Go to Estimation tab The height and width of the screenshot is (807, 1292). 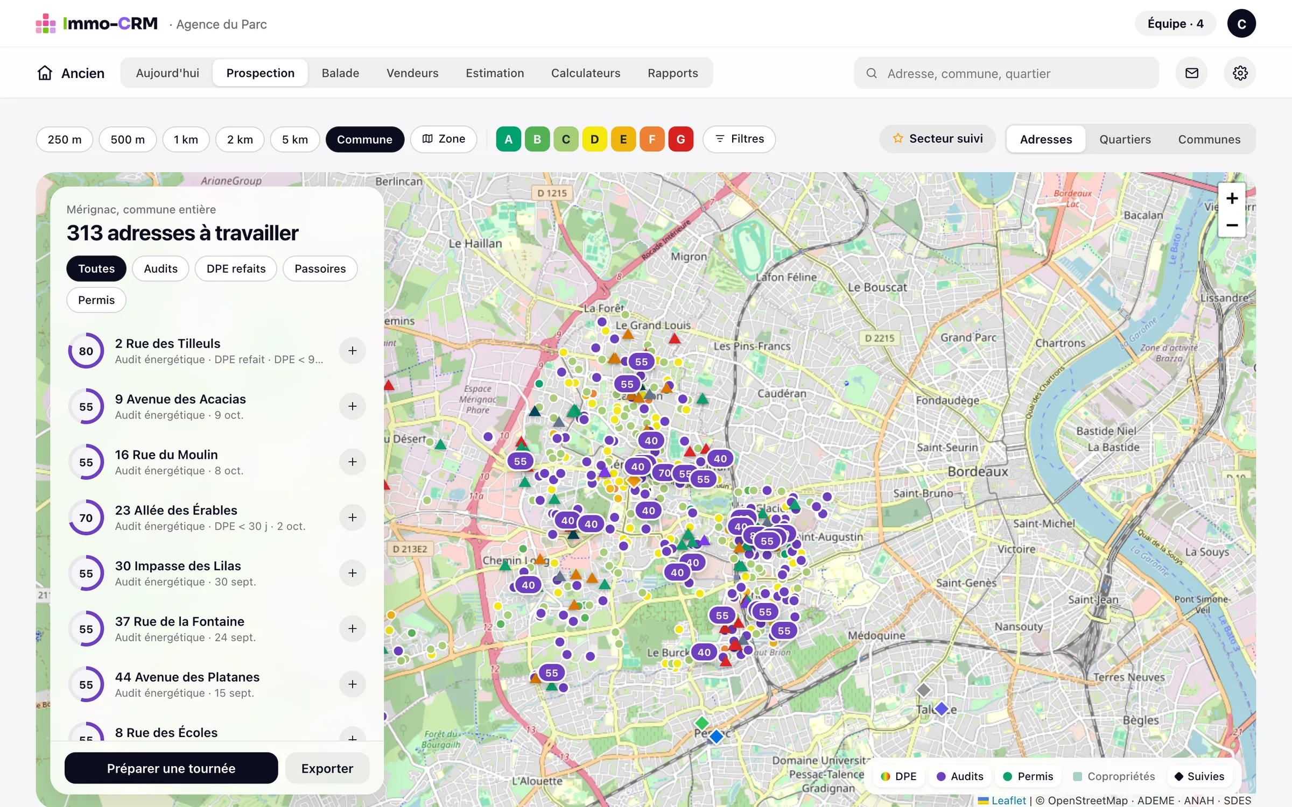tap(495, 73)
